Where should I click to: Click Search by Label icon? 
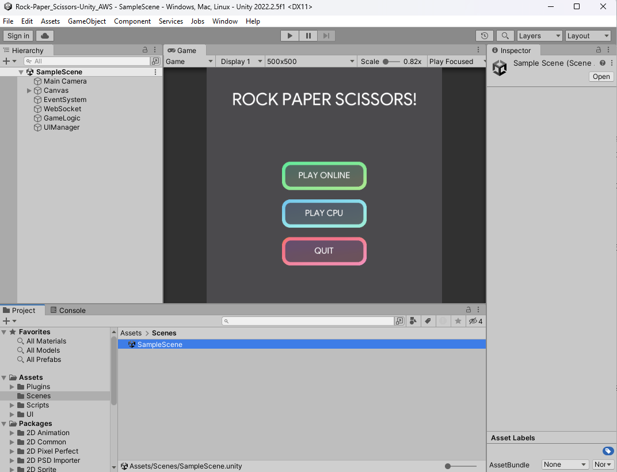(x=428, y=321)
